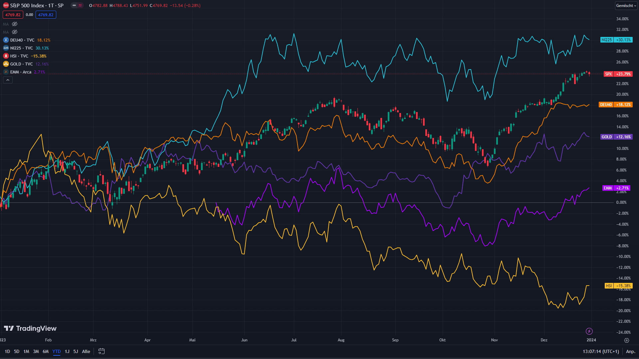Click the gray market status pill icon
The height and width of the screenshot is (359, 639).
click(x=74, y=5)
